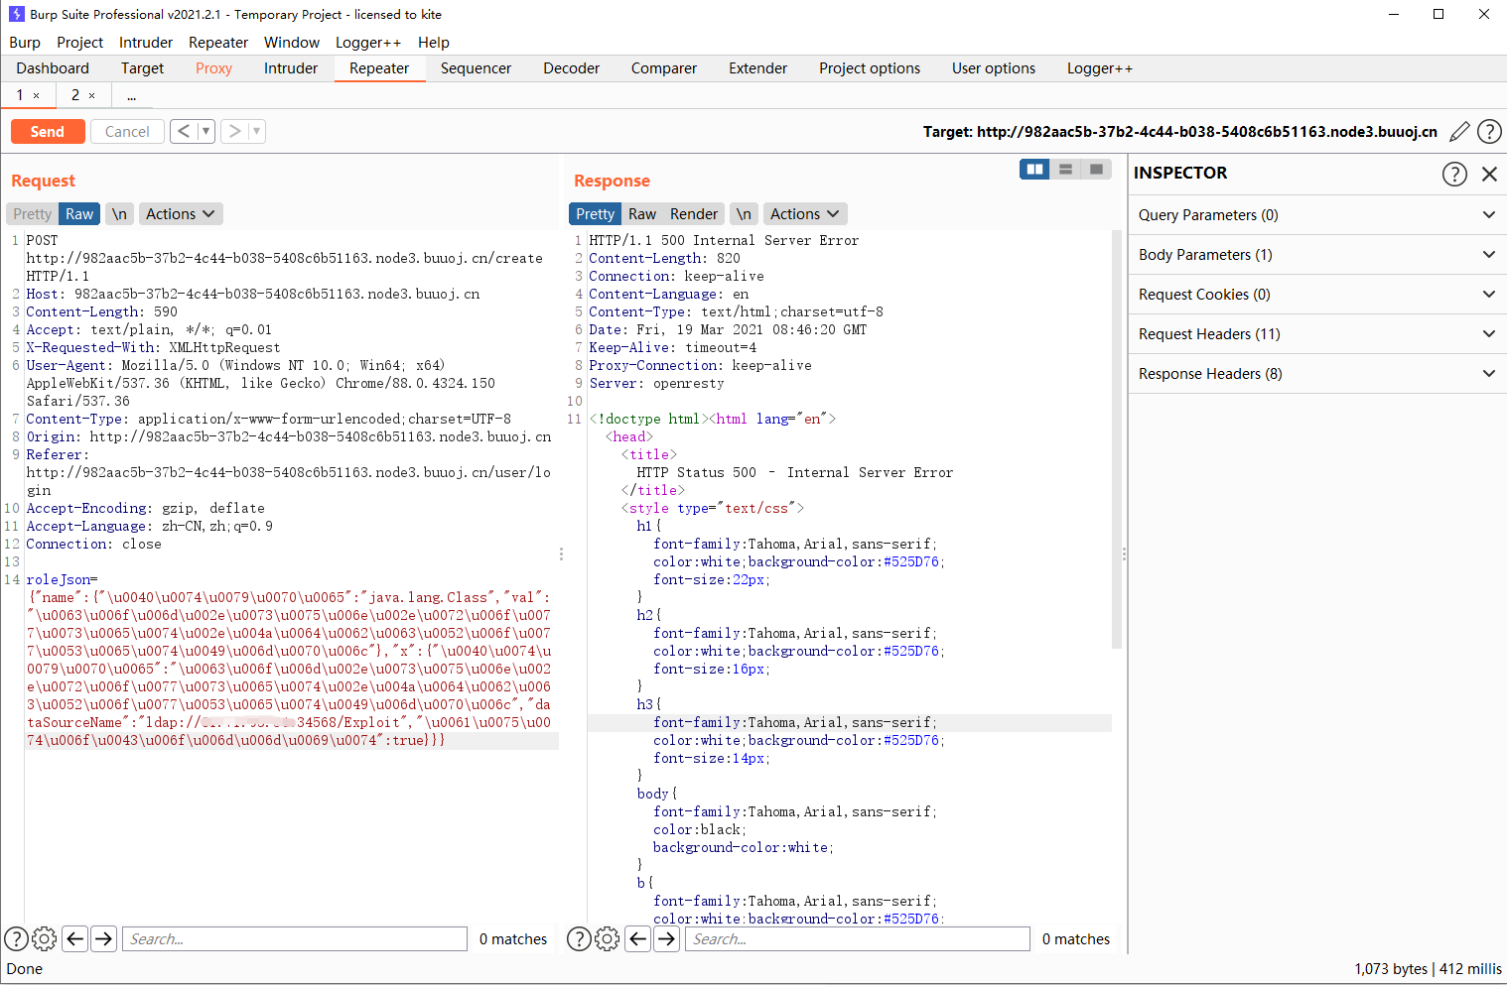Go back in Repeater history
The height and width of the screenshot is (985, 1507).
click(184, 131)
